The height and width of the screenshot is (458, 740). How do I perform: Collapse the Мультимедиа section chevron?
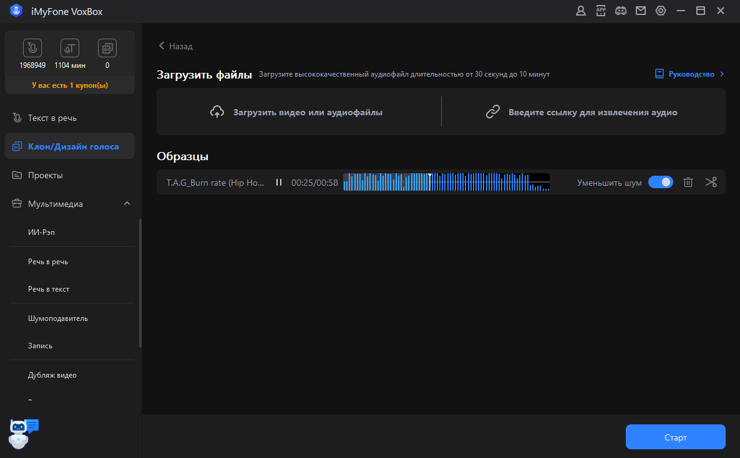(127, 204)
